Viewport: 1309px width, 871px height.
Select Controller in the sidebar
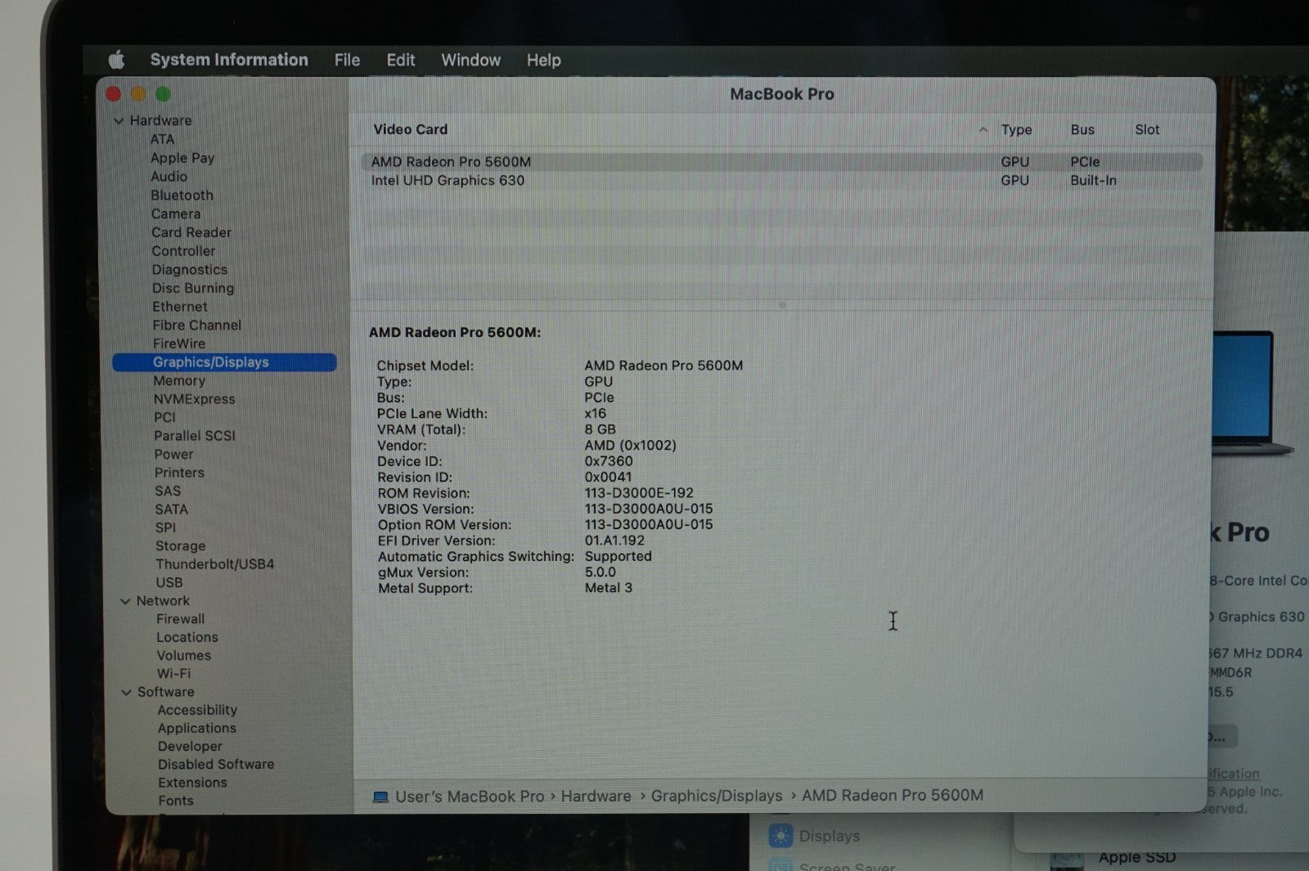pos(183,251)
